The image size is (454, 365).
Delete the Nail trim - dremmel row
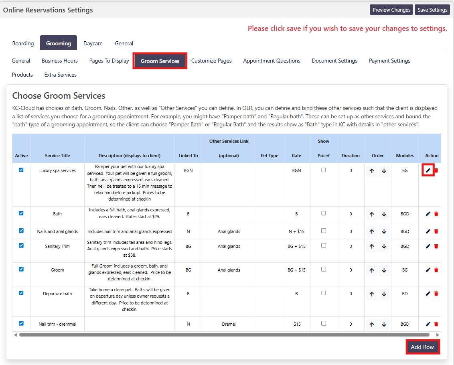pos(436,324)
